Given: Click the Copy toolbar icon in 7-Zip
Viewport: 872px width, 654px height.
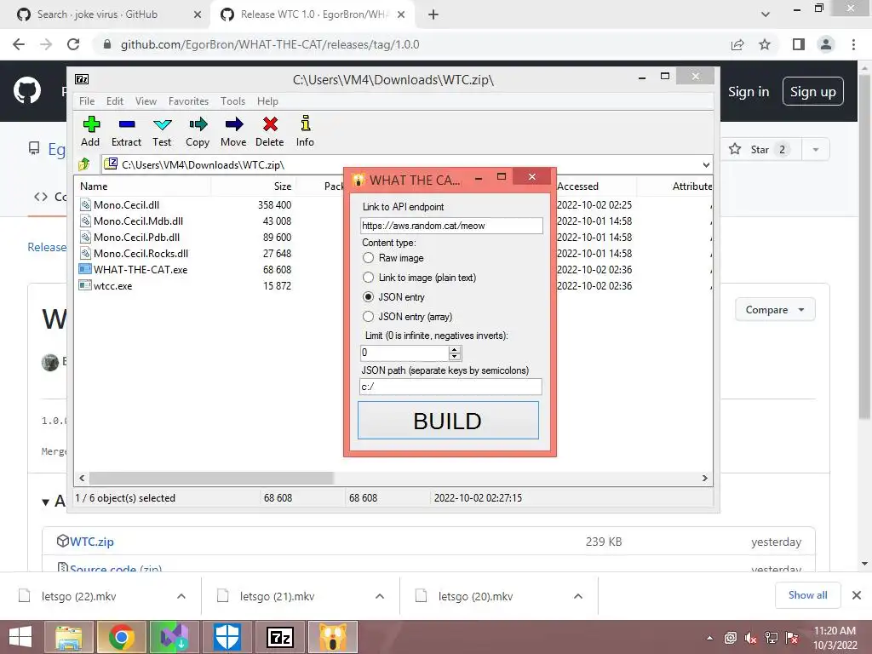Looking at the screenshot, I should [198, 132].
